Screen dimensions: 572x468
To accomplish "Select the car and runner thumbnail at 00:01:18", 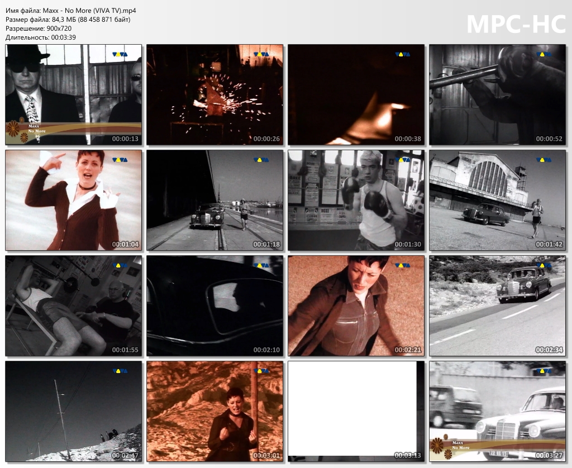I will pyautogui.click(x=215, y=200).
